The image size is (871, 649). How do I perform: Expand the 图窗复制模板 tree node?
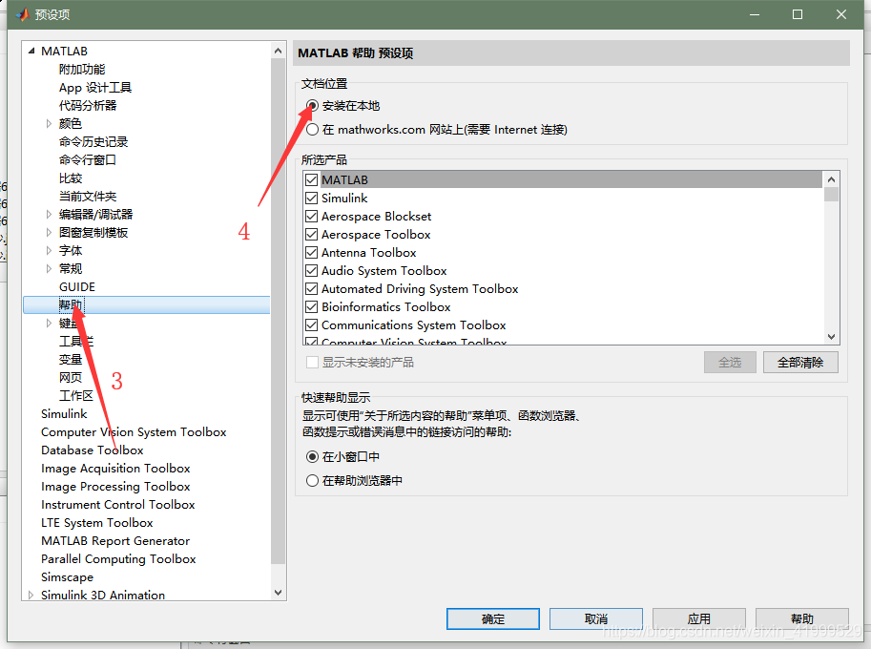[x=49, y=232]
